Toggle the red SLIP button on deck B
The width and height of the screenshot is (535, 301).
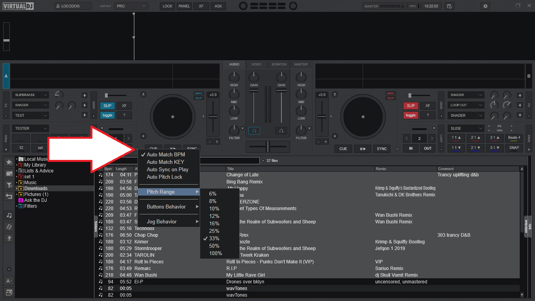coord(411,105)
